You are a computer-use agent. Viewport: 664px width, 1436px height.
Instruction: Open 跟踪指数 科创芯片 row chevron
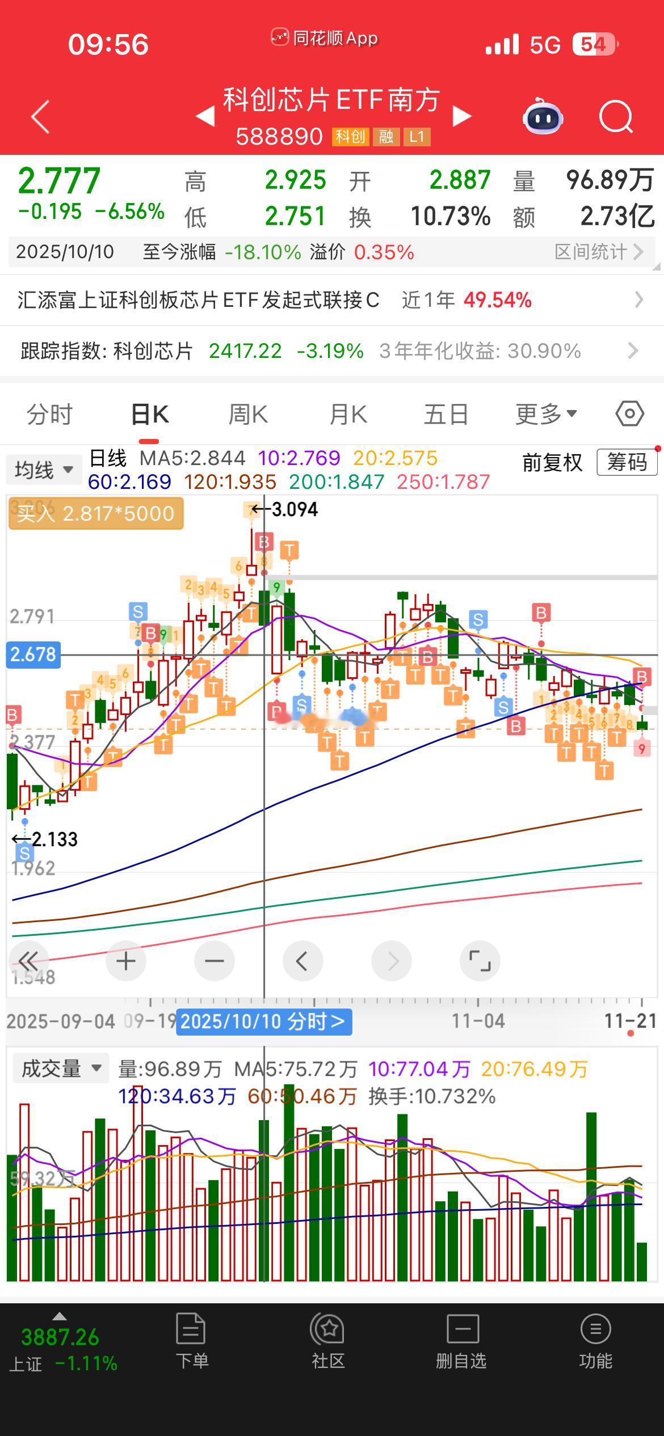click(x=633, y=350)
